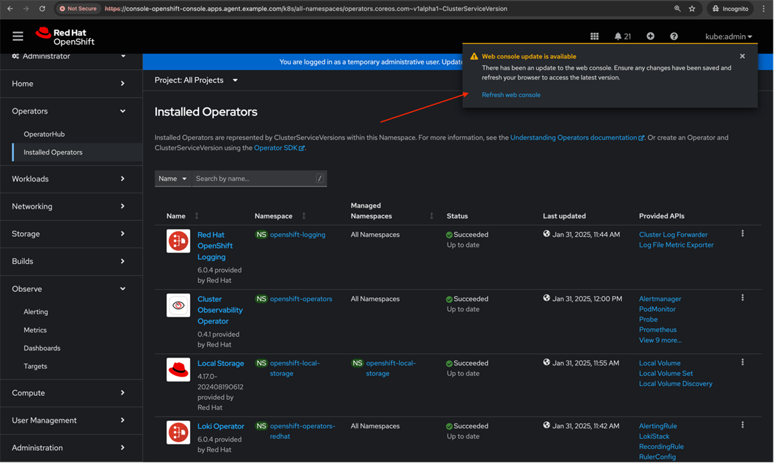Toggle the navigation hamburger menu
Image resolution: width=776 pixels, height=465 pixels.
[17, 36]
